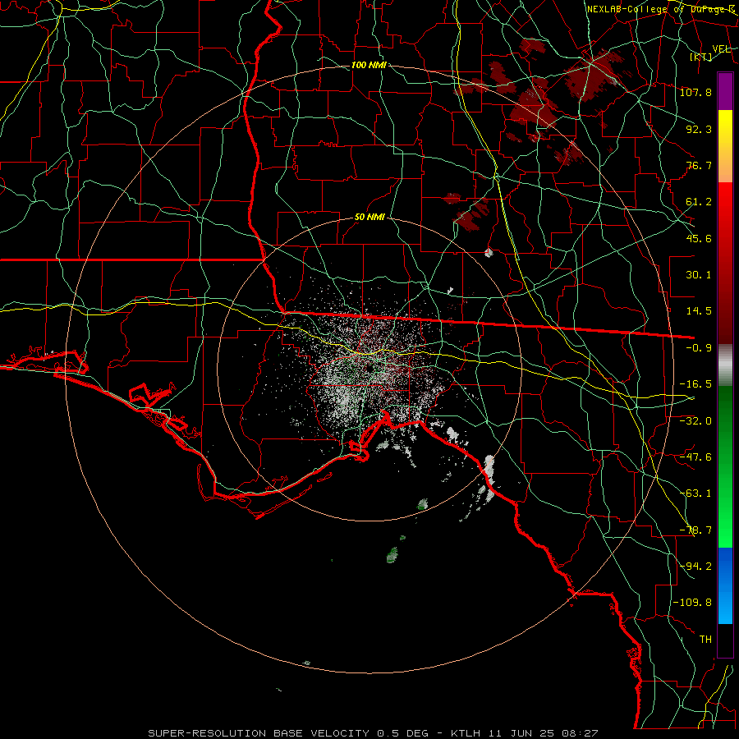
Task: Click the 'VEL' legend title
Action: 721,49
